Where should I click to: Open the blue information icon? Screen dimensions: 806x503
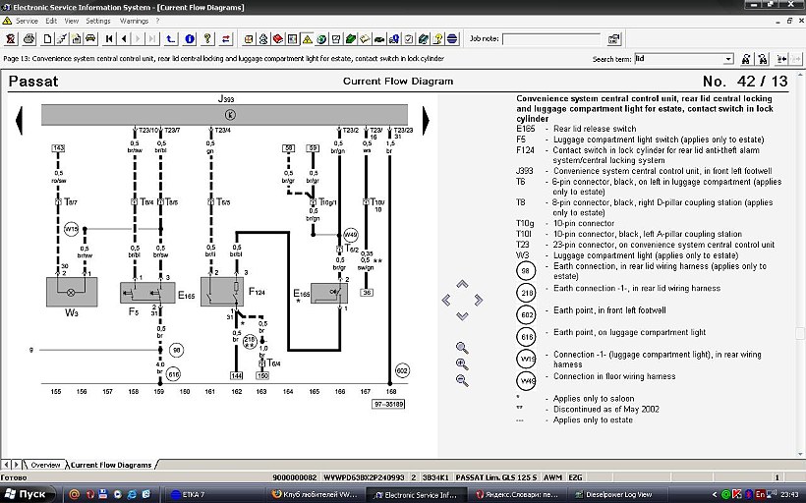pyautogui.click(x=190, y=38)
